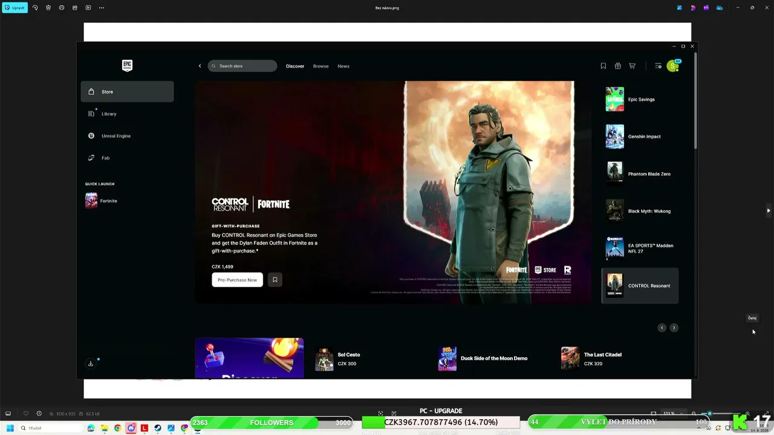Open the Photos app taskbar icon
774x435 pixels.
[x=171, y=428]
